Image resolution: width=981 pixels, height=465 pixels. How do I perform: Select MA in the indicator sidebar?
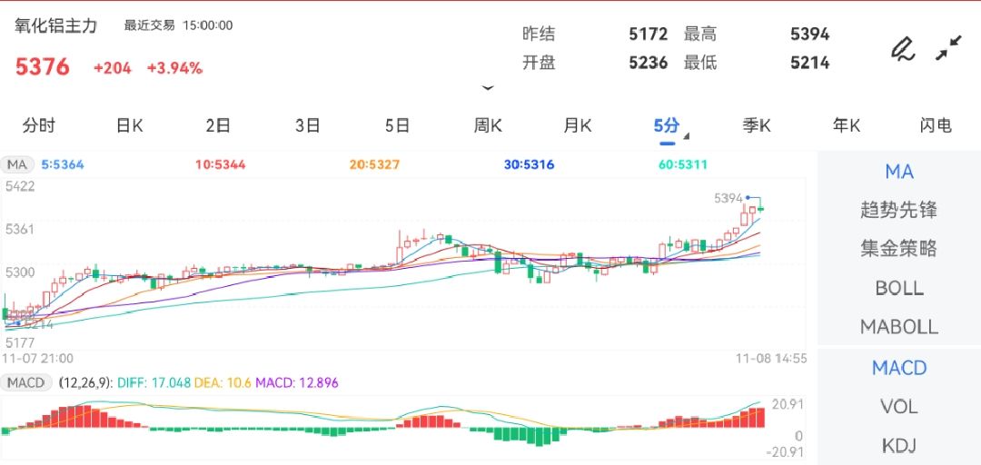click(x=899, y=172)
